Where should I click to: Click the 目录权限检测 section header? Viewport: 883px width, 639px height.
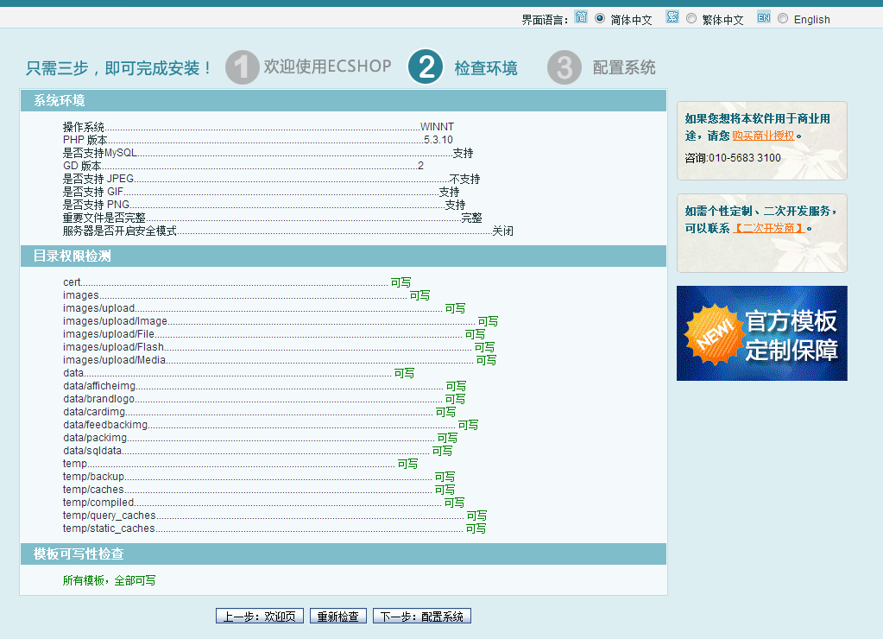(344, 256)
